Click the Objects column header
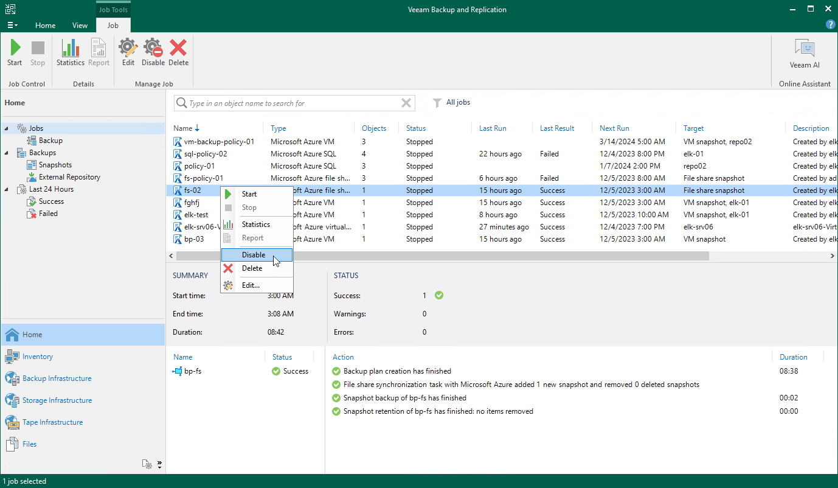Image resolution: width=838 pixels, height=488 pixels. click(x=374, y=128)
